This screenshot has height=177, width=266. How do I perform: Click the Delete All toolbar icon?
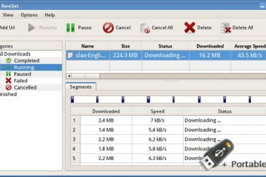click(225, 28)
